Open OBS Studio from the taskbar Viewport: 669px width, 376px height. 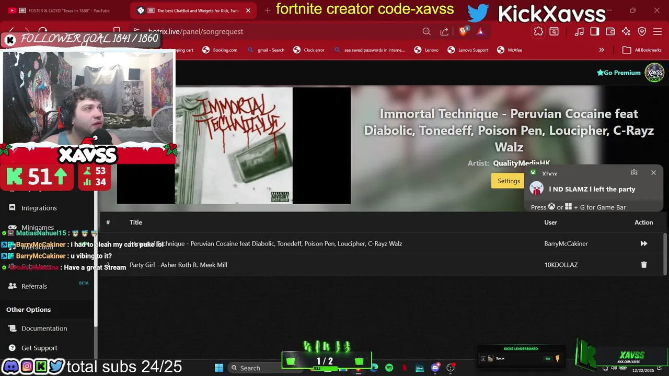pyautogui.click(x=451, y=368)
